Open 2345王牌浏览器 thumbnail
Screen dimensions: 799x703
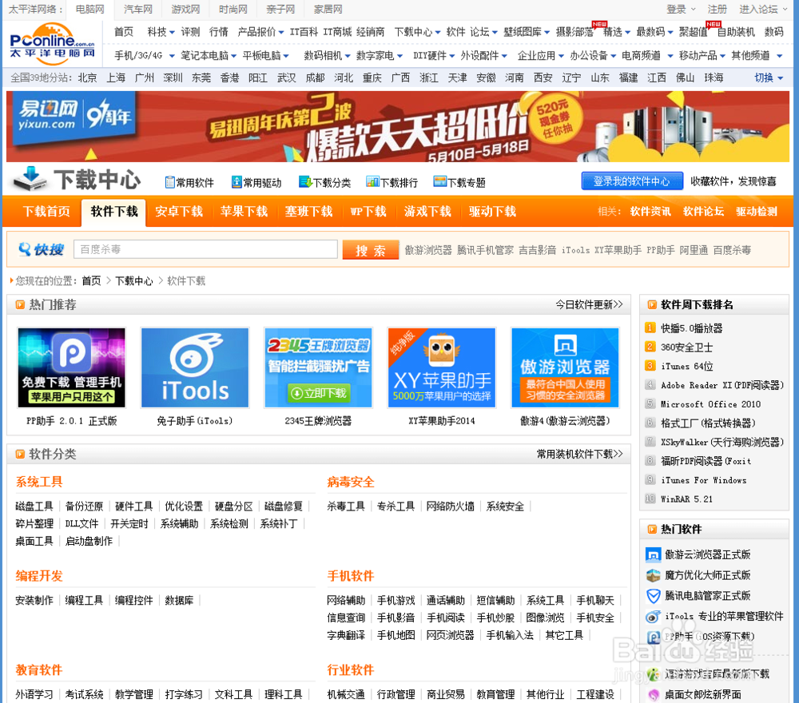coord(318,367)
